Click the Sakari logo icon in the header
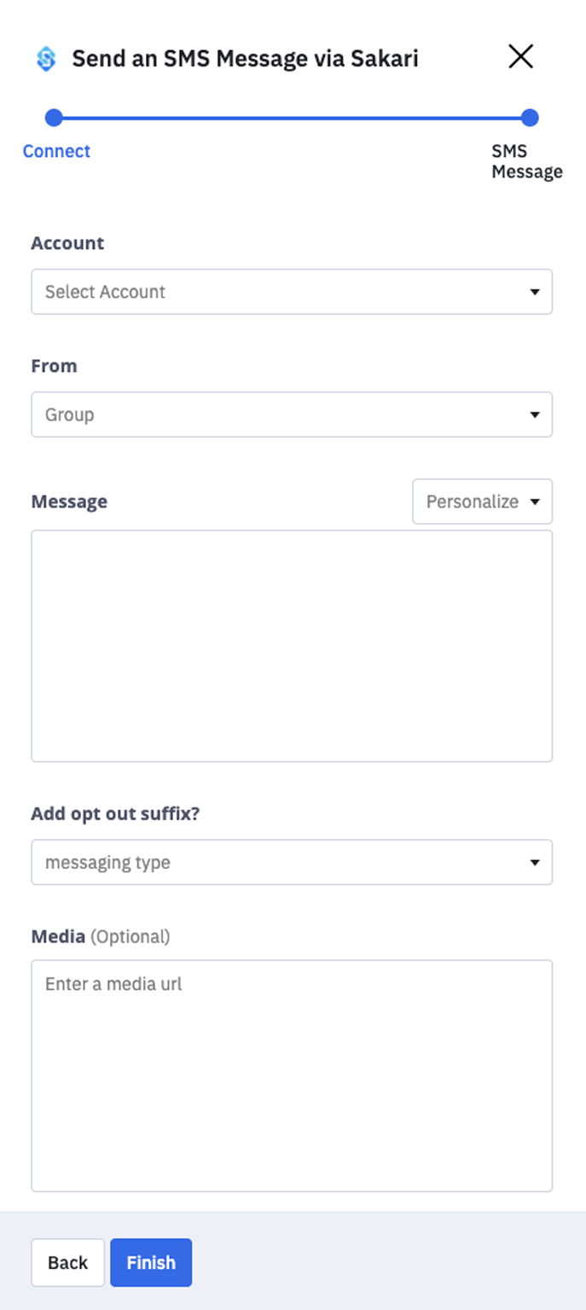Viewport: 586px width, 1310px height. [x=44, y=56]
